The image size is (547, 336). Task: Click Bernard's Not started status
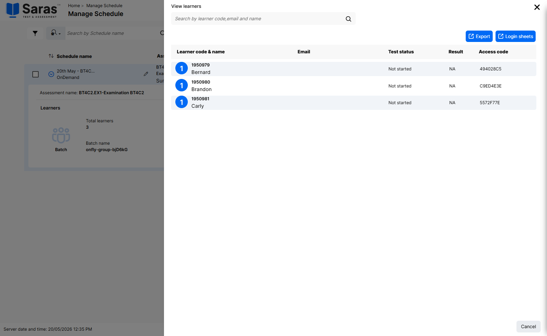400,69
